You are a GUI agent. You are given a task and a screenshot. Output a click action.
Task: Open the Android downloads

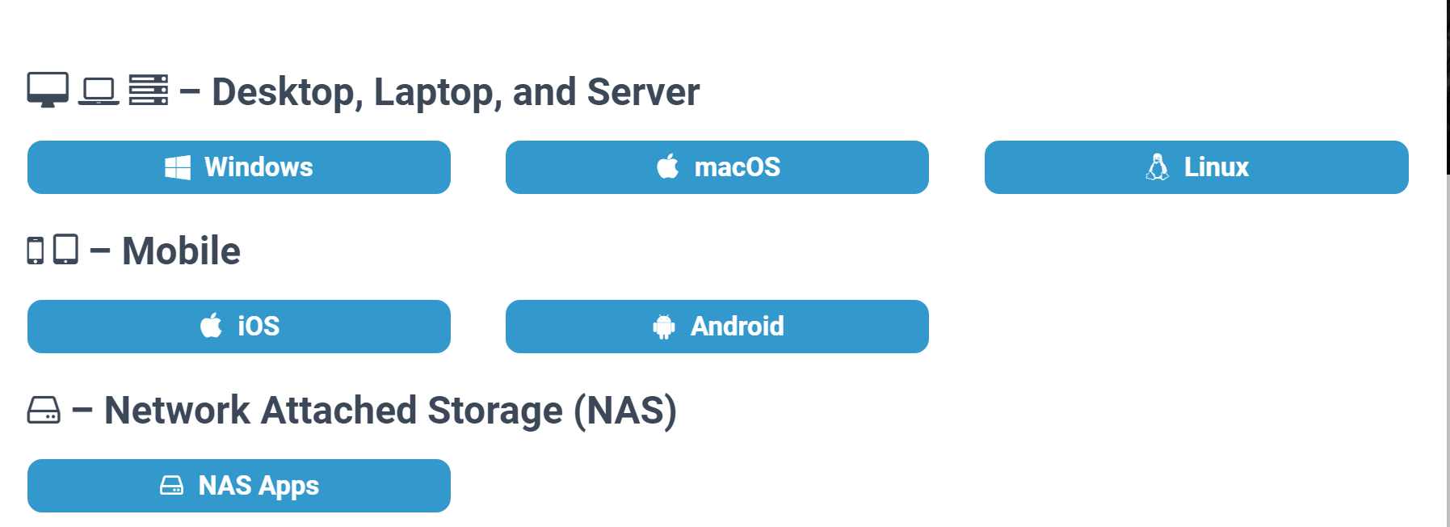click(717, 326)
